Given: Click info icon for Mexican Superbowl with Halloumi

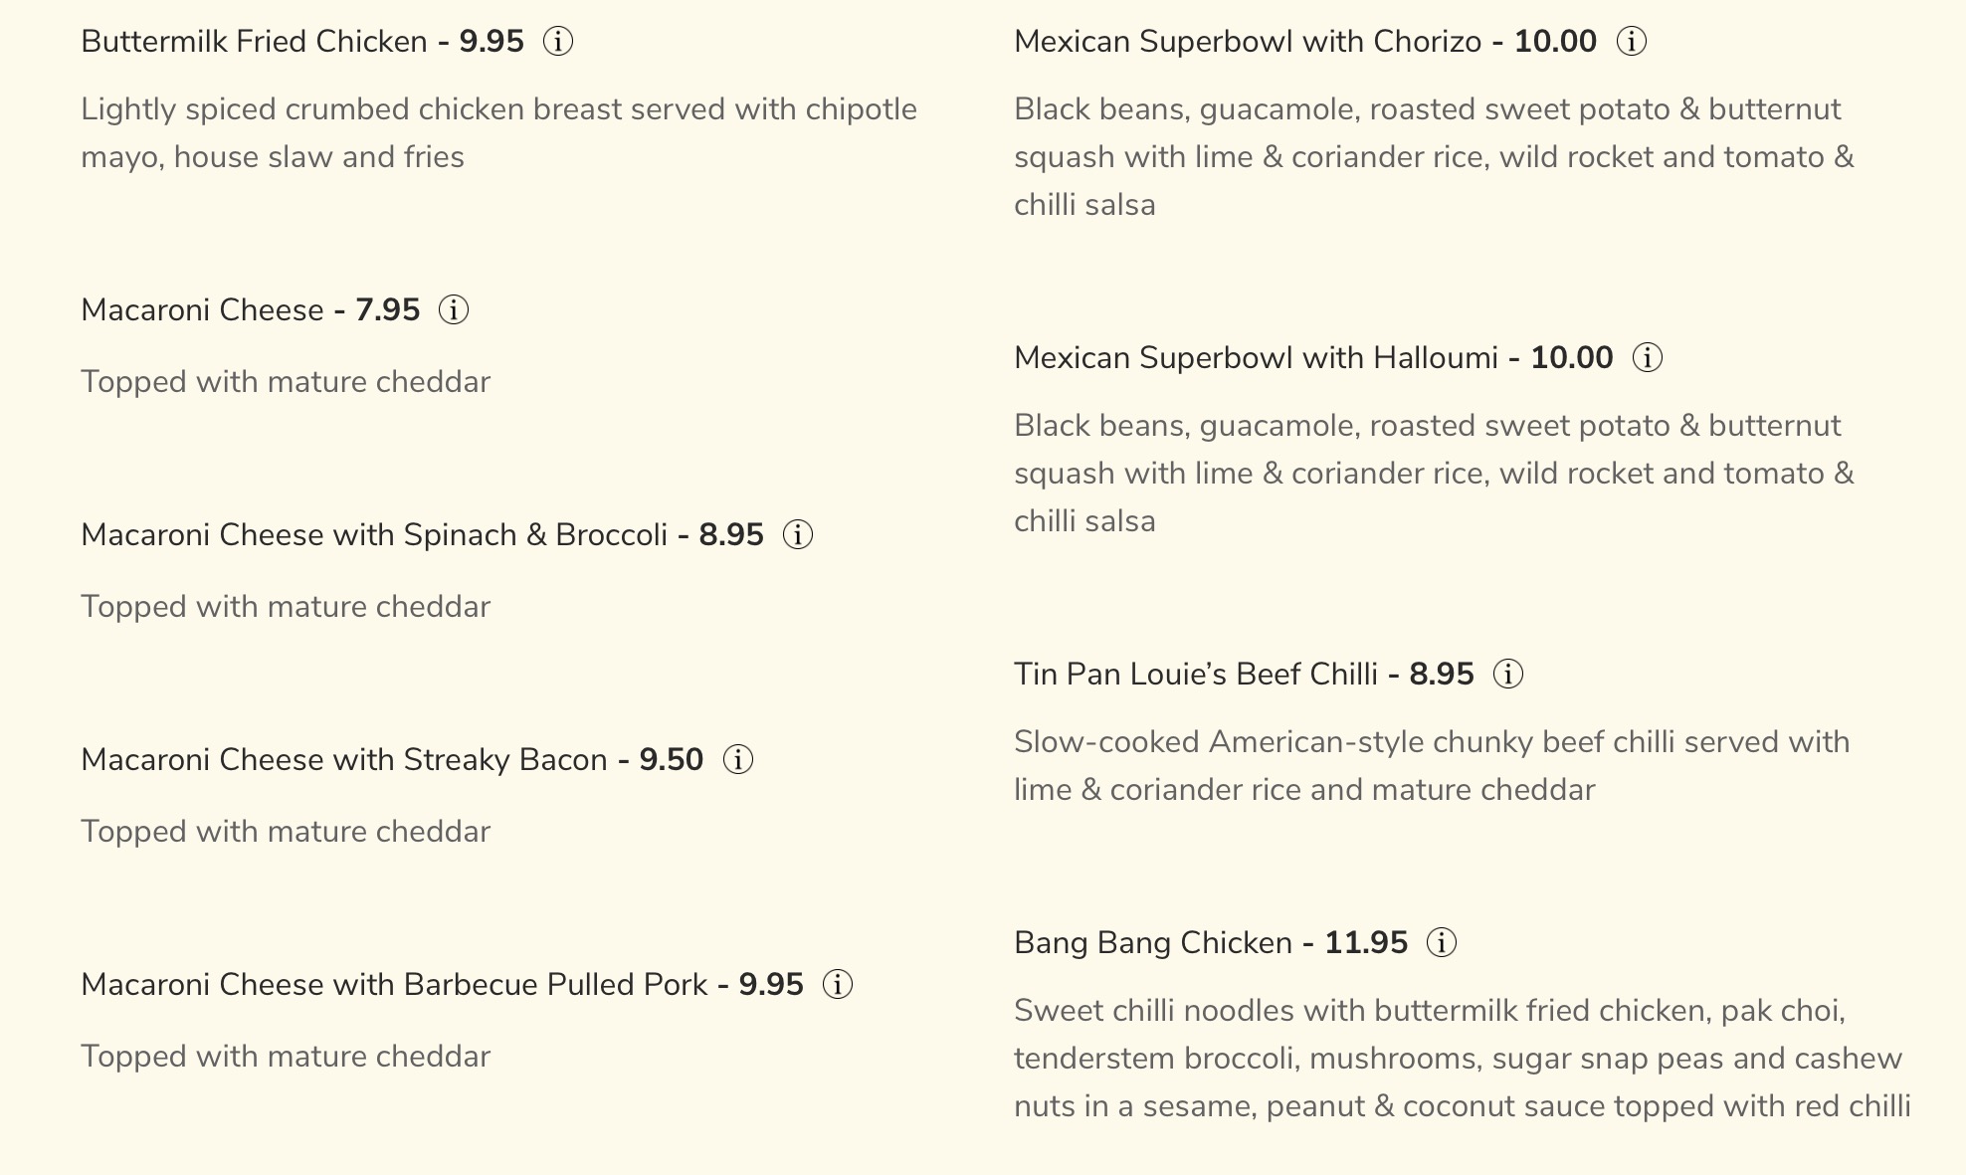Looking at the screenshot, I should [1648, 358].
